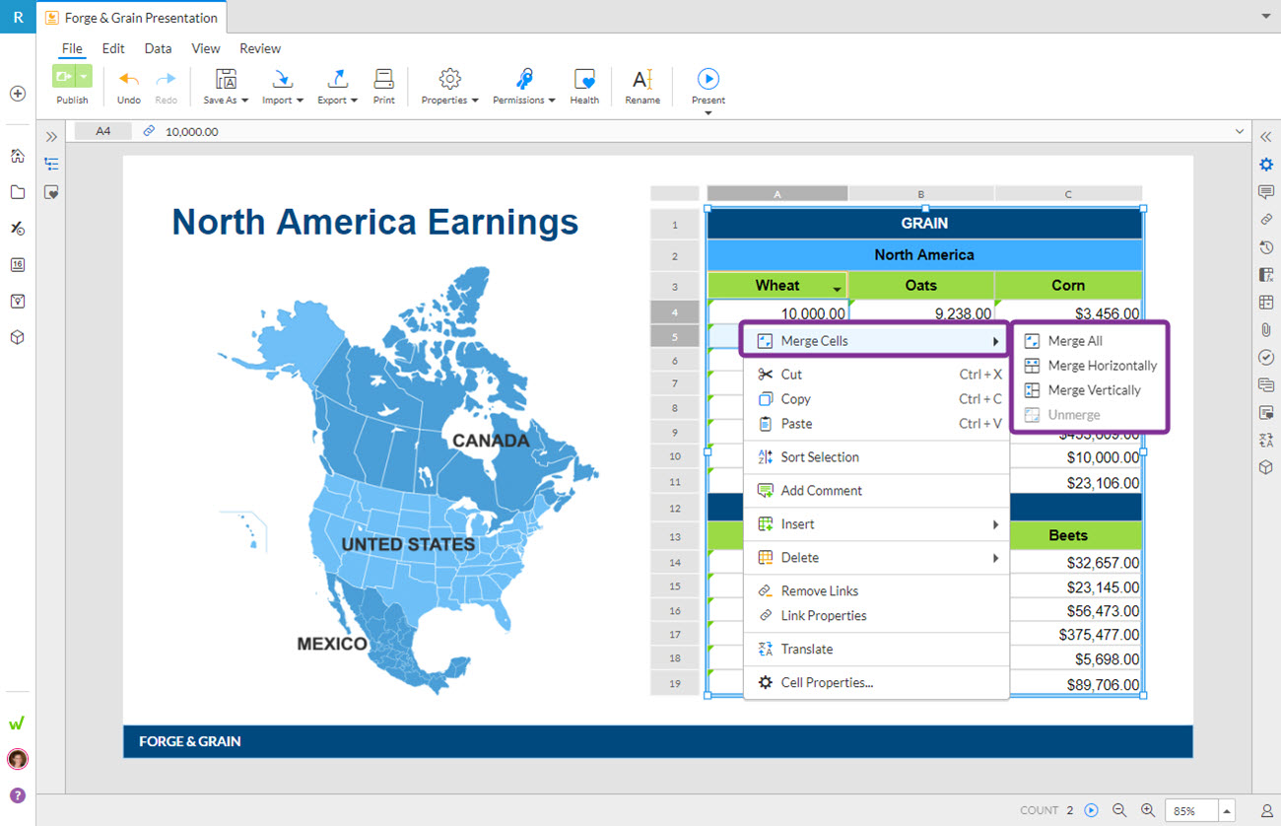Start presentation with the Present button
The height and width of the screenshot is (826, 1281).
pos(708,79)
